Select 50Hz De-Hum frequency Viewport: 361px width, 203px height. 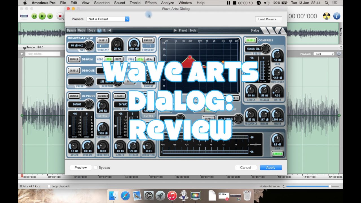coord(140,59)
